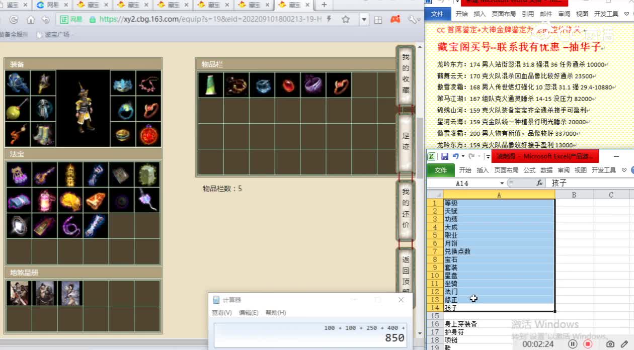Image resolution: width=634 pixels, height=350 pixels.
Task: Open the Calculator 查看(V) menu
Action: [222, 312]
